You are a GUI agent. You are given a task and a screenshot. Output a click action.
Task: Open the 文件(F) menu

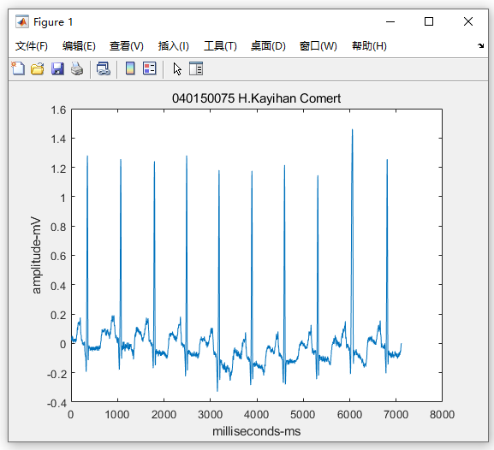pyautogui.click(x=31, y=46)
